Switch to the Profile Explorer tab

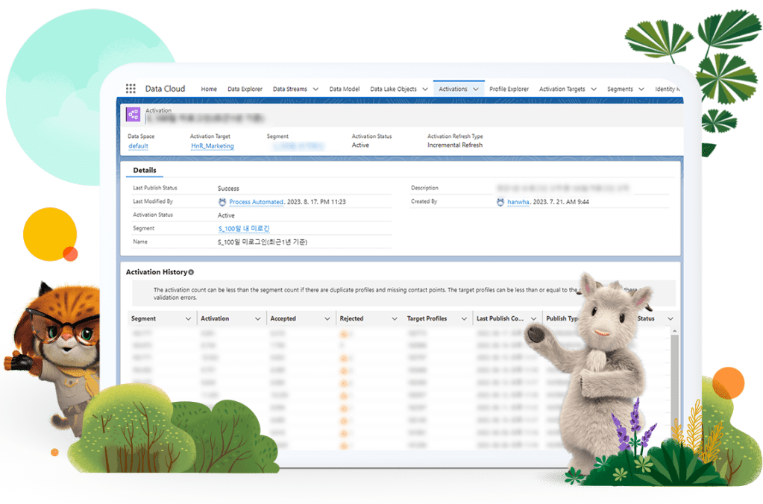(x=509, y=89)
